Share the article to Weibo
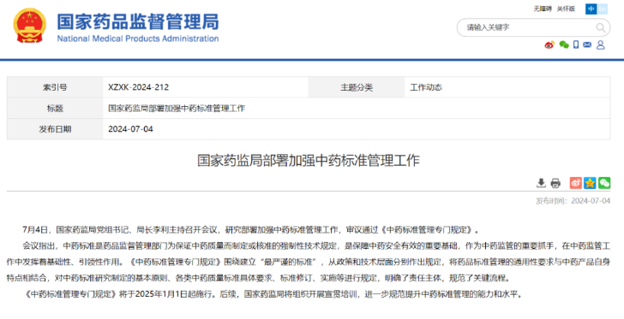Image resolution: width=624 pixels, height=319 pixels. click(575, 183)
